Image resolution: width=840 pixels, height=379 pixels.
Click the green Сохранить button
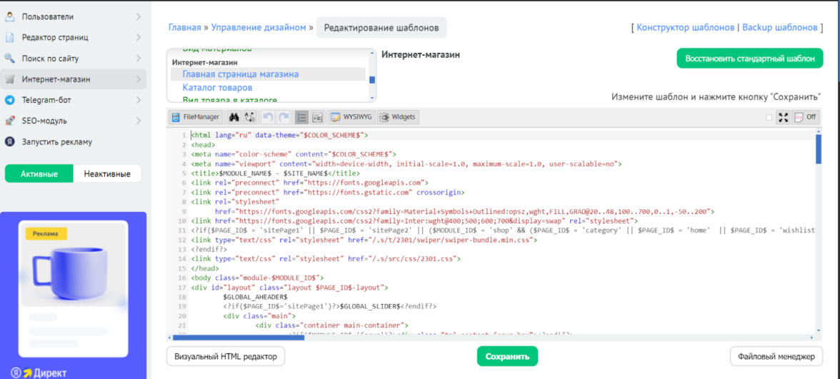(x=507, y=356)
